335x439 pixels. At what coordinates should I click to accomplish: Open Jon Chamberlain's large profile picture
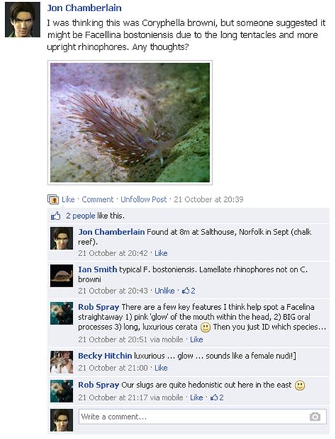(x=23, y=20)
